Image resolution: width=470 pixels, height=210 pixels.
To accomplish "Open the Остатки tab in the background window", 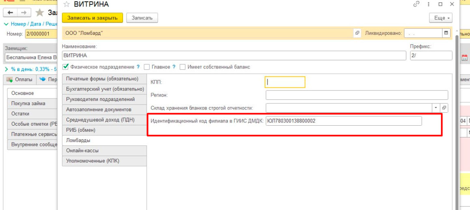I will pos(32,114).
